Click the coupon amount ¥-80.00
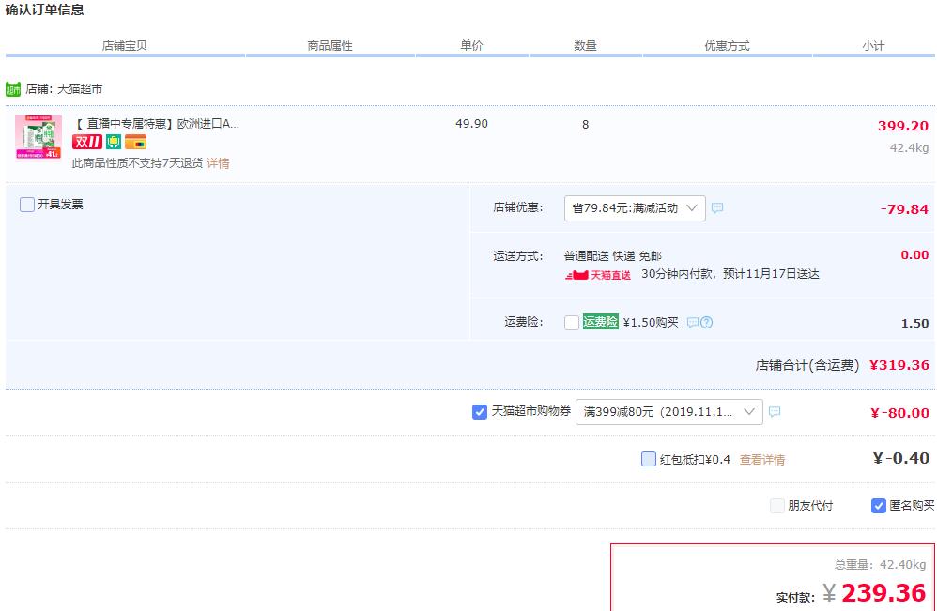 [x=900, y=413]
